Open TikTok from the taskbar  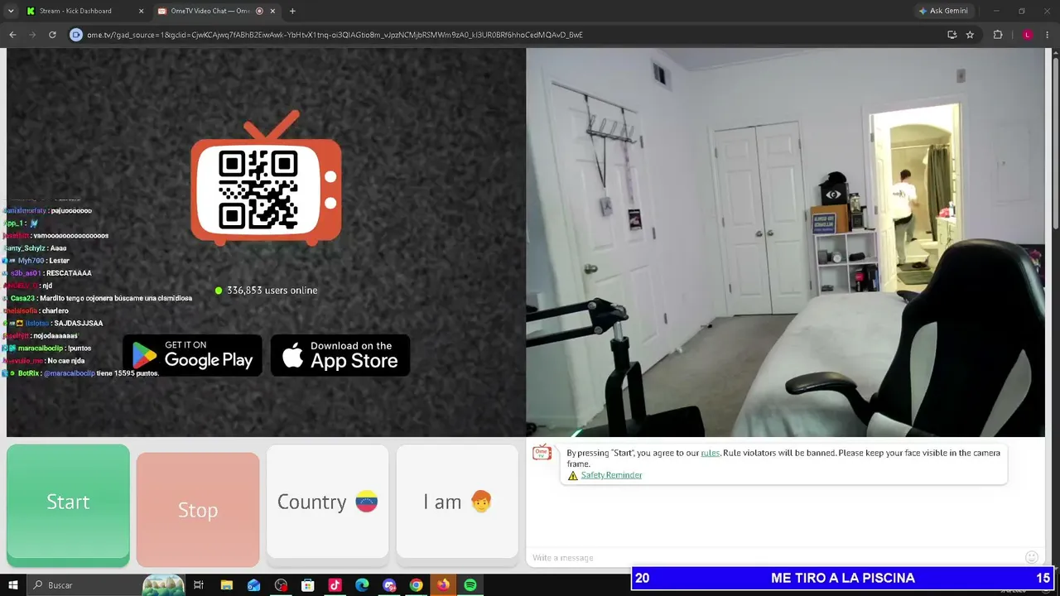(x=335, y=585)
